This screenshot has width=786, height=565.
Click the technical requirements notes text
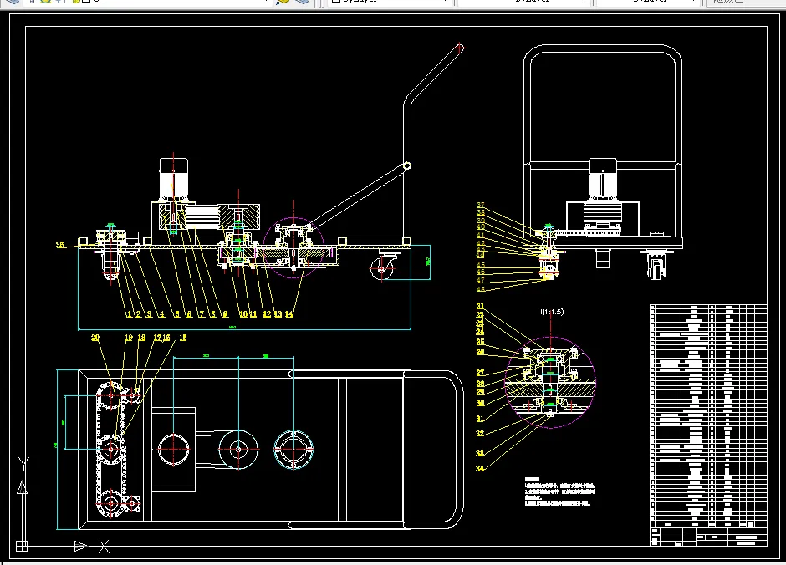pyautogui.click(x=560, y=492)
